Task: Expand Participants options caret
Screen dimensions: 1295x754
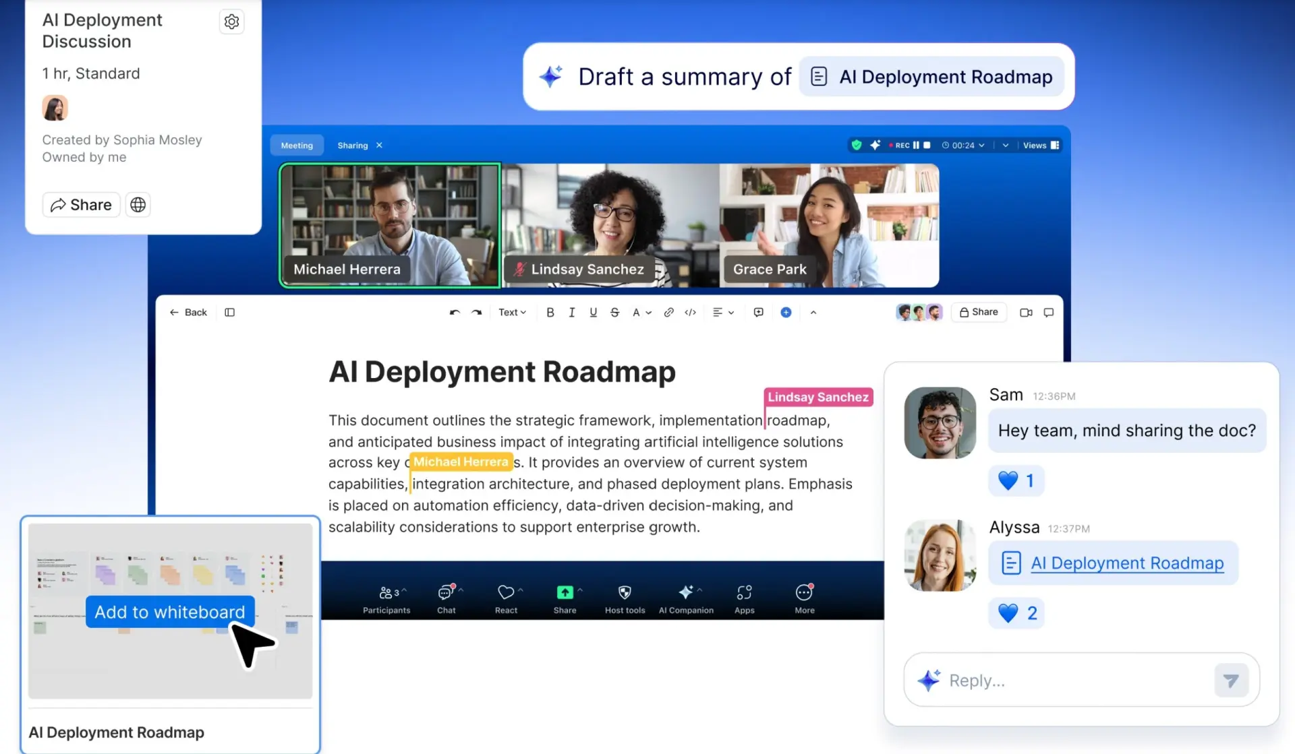Action: tap(404, 590)
